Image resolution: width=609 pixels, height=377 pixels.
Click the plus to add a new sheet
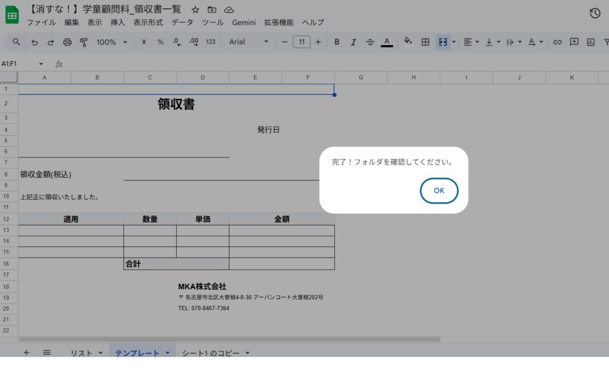click(x=26, y=352)
